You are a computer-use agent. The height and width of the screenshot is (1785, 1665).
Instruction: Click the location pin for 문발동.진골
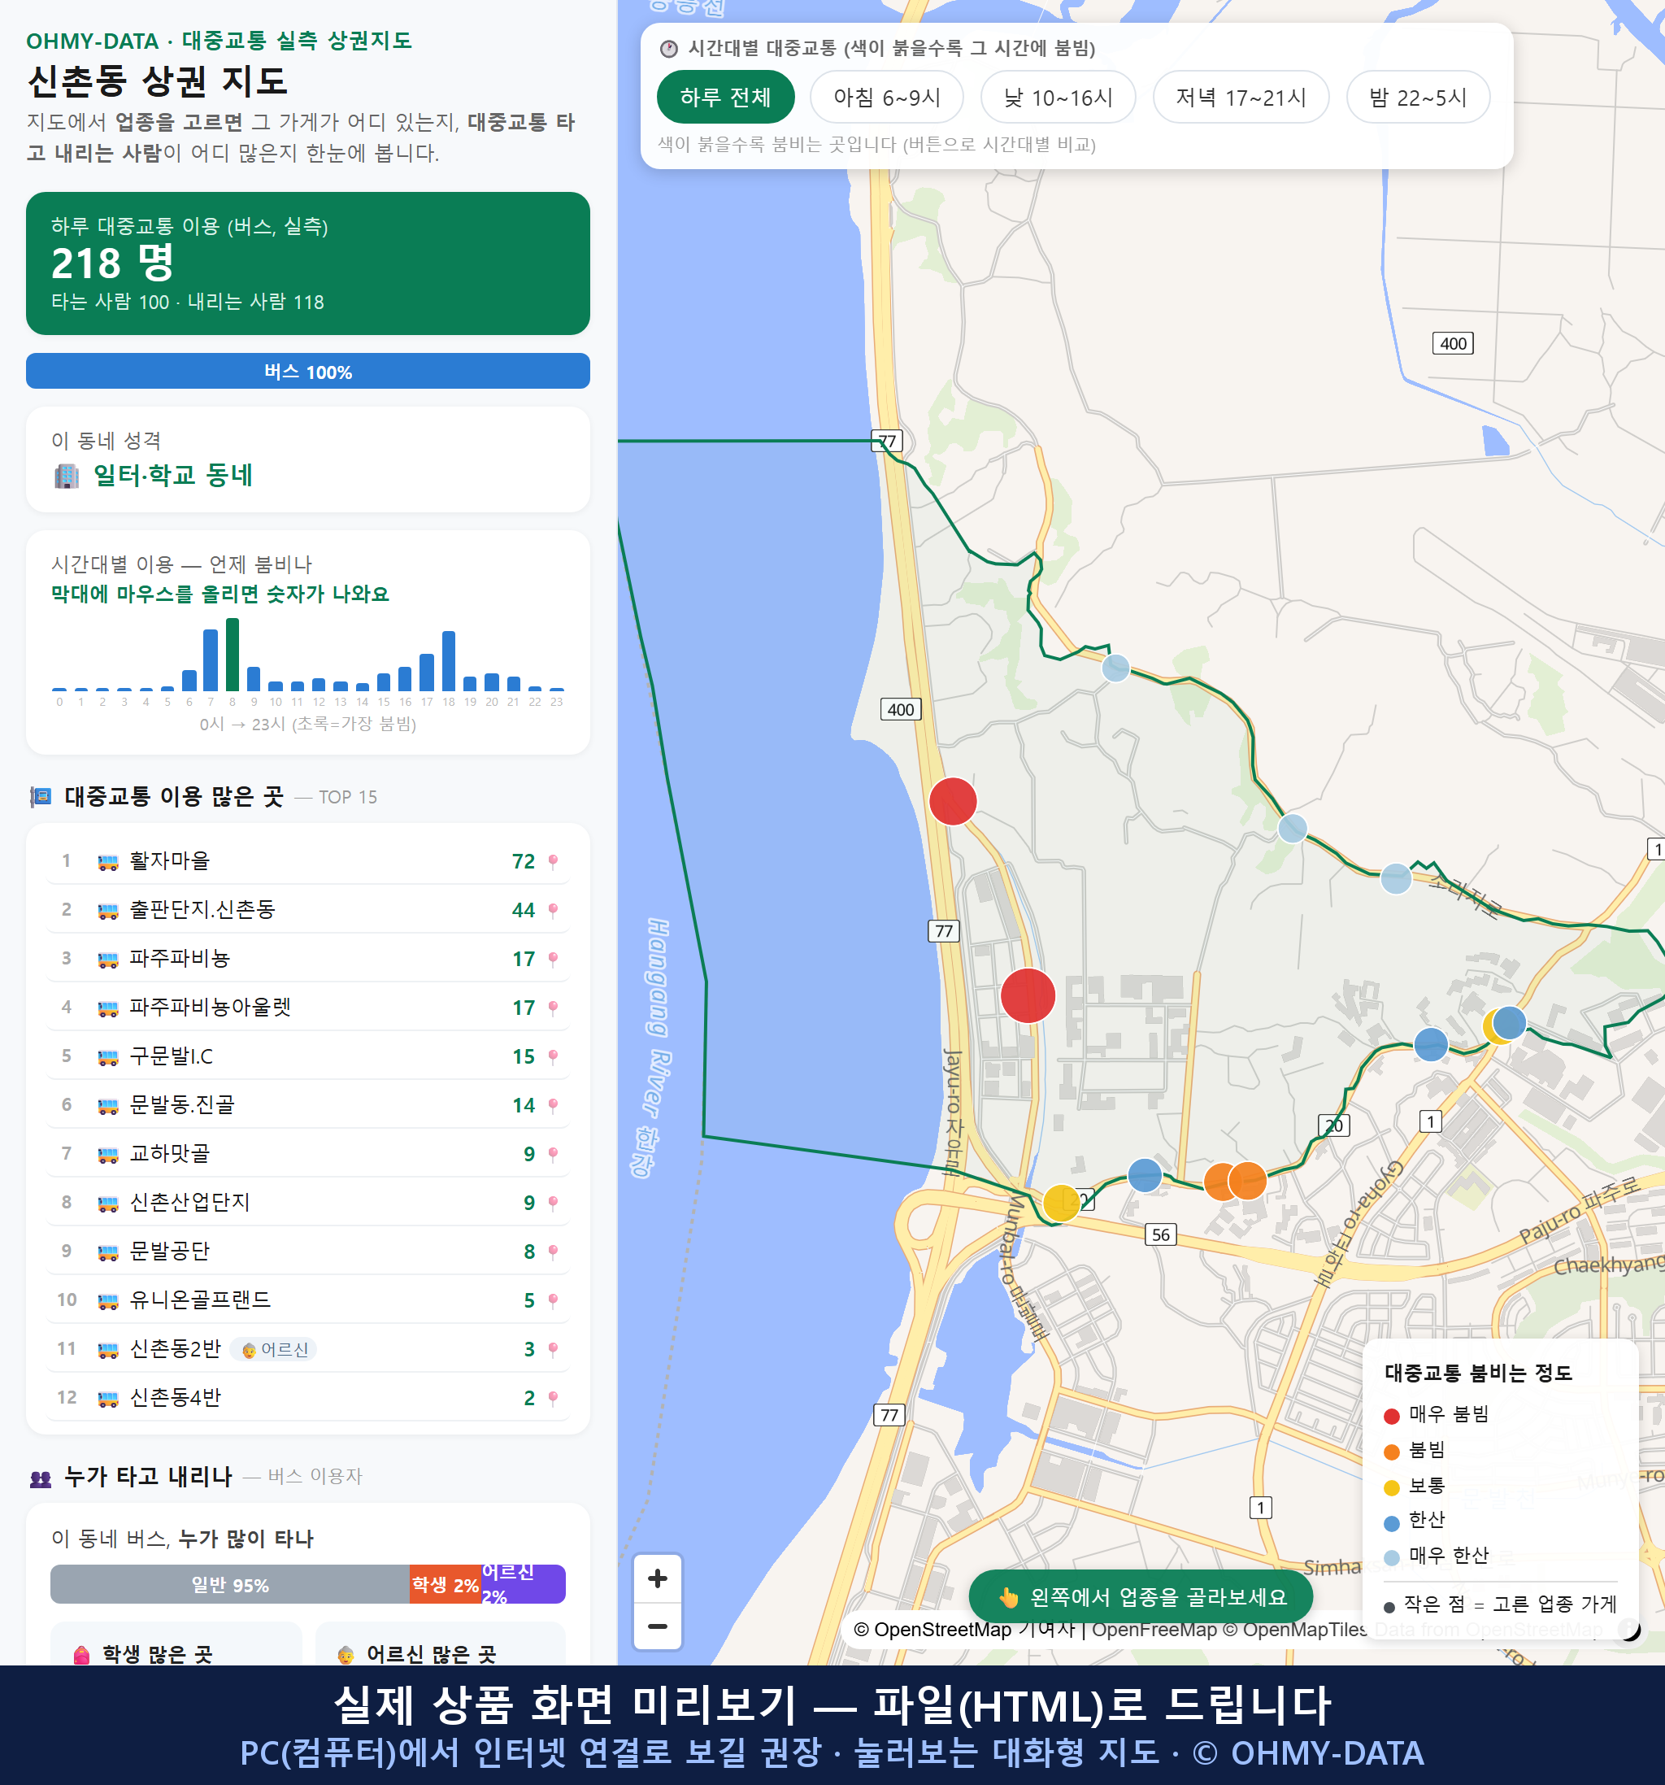pyautogui.click(x=553, y=1105)
